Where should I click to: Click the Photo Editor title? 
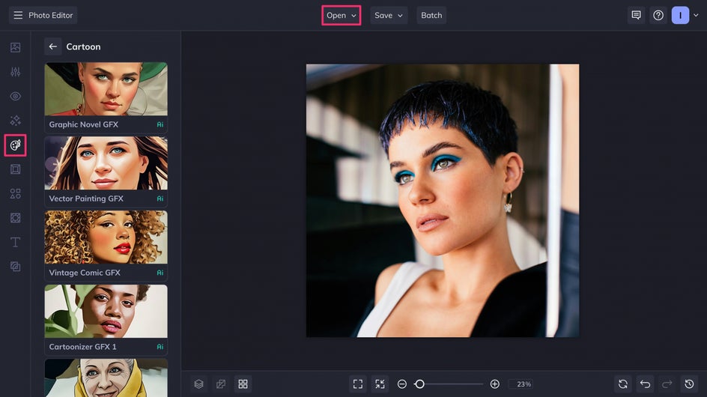tap(50, 15)
